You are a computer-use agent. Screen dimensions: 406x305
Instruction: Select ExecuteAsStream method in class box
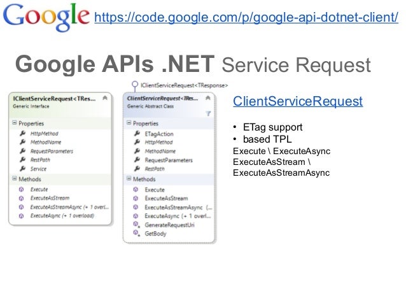coord(166,199)
